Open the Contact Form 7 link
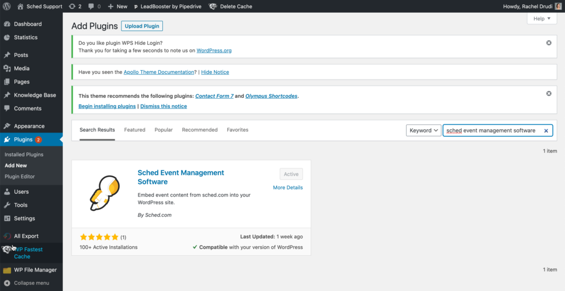This screenshot has width=565, height=291. point(215,96)
